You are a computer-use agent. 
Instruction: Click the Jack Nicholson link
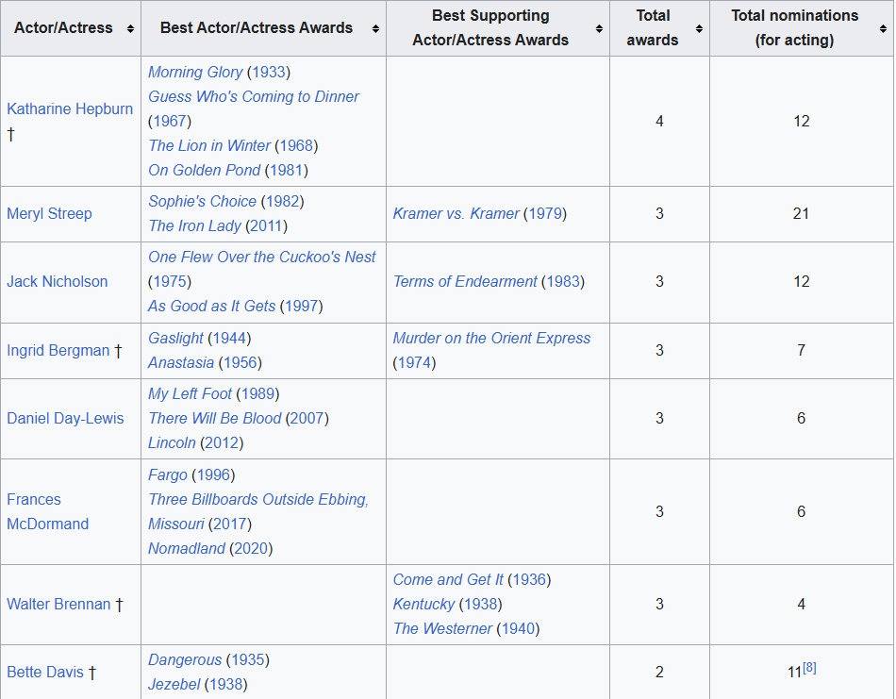[x=58, y=281]
